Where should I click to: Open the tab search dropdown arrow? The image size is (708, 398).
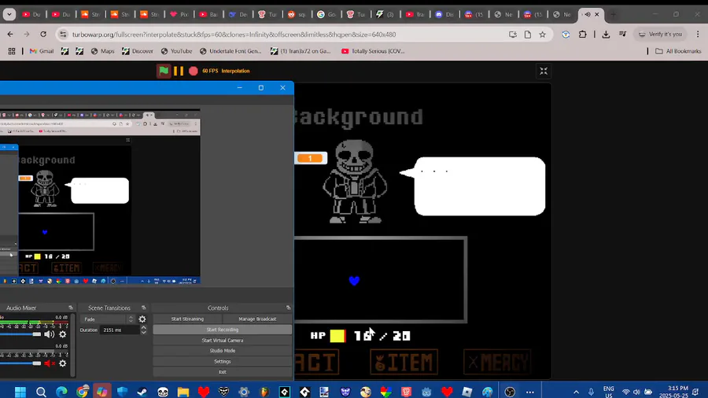coord(9,14)
